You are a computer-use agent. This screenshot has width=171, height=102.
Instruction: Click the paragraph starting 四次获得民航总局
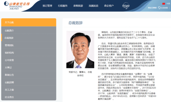127,87
